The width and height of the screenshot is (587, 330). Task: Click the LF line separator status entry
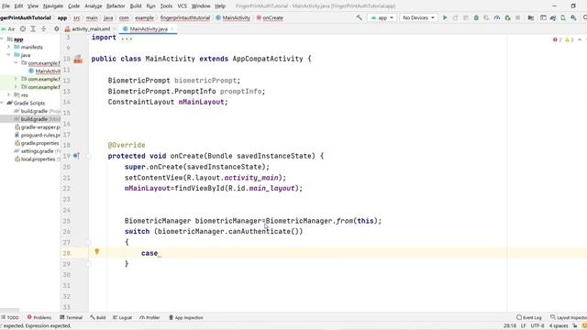coord(524,326)
